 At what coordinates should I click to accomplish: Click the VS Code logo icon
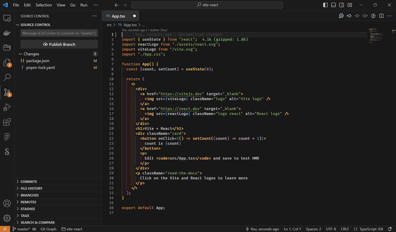[x=5, y=5]
